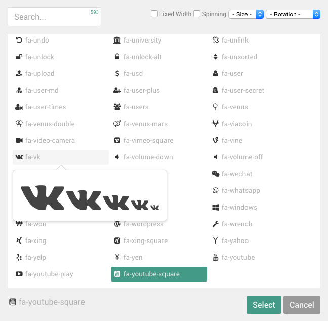Toggle the Spinning checkbox

click(197, 14)
